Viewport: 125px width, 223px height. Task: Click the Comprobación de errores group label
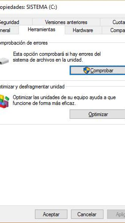click(x=23, y=43)
